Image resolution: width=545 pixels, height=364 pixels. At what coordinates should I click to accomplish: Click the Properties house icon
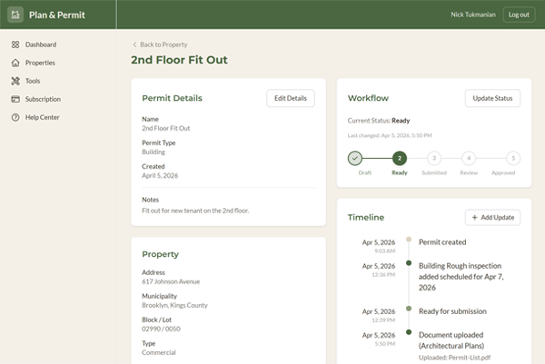(15, 63)
